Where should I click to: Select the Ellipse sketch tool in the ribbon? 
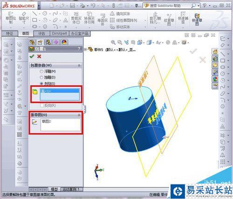click(55, 20)
